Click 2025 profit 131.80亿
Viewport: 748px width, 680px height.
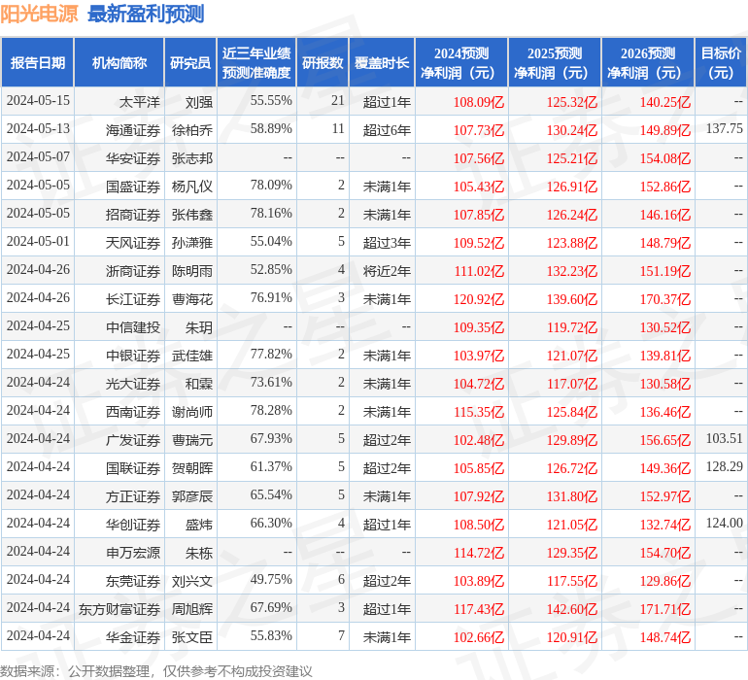pyautogui.click(x=571, y=496)
